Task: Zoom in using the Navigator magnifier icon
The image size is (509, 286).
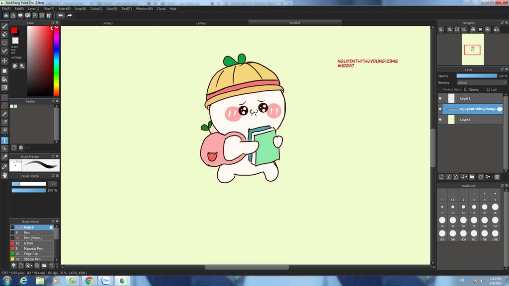Action: (x=449, y=30)
